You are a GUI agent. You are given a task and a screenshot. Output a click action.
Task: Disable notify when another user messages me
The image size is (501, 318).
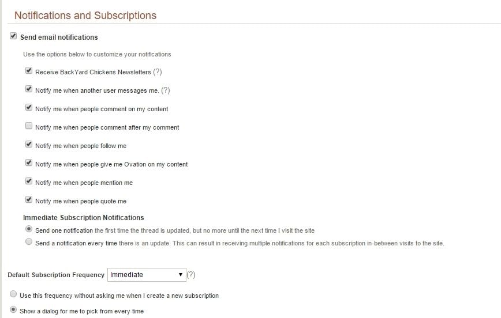pos(29,89)
